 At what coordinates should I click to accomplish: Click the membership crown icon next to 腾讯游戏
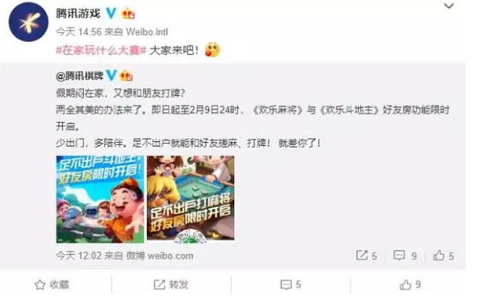128,14
